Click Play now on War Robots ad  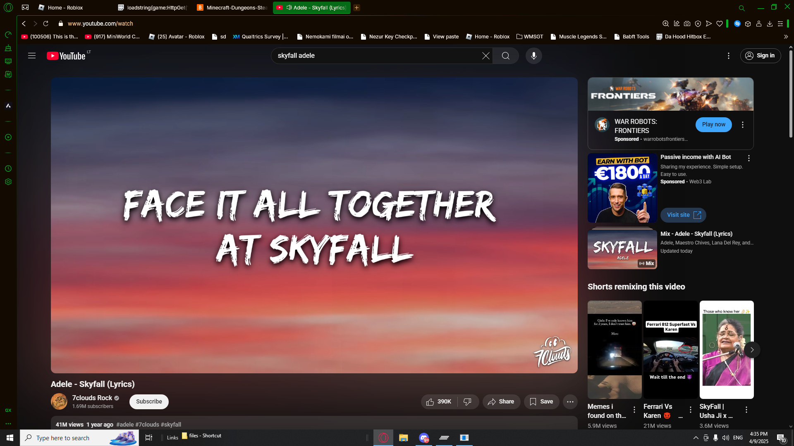713,125
